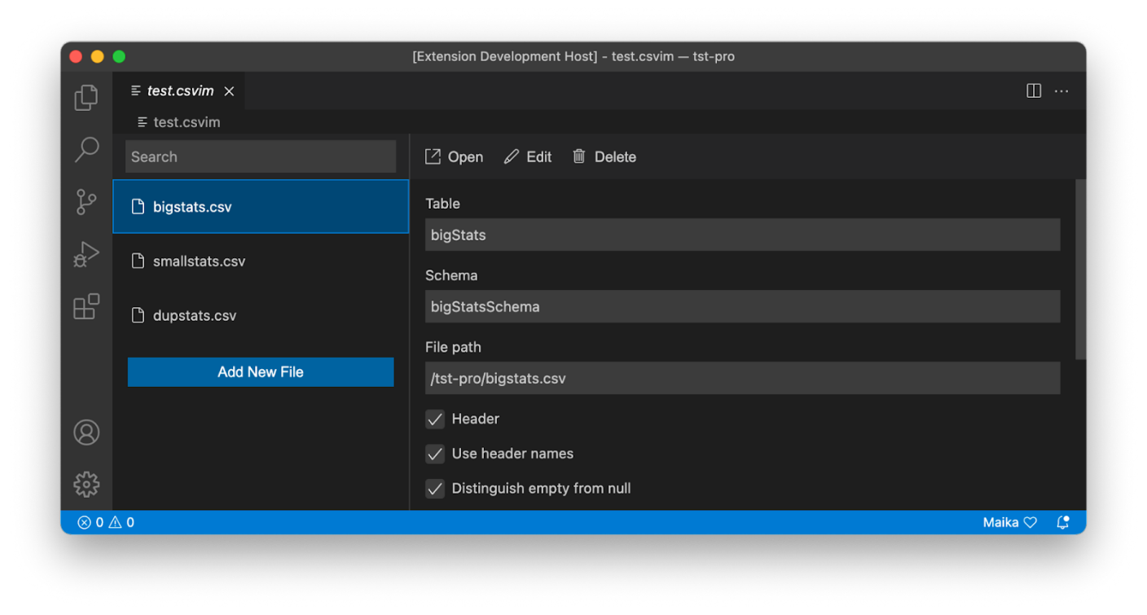The image size is (1147, 615).
Task: Click the Maika link in the status bar
Action: pyautogui.click(x=1000, y=522)
